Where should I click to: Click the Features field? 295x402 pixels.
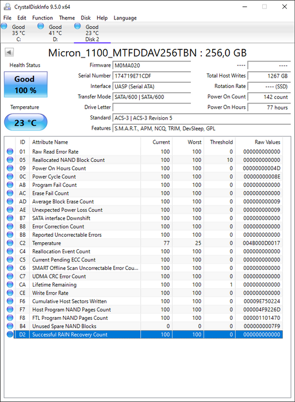(201, 129)
